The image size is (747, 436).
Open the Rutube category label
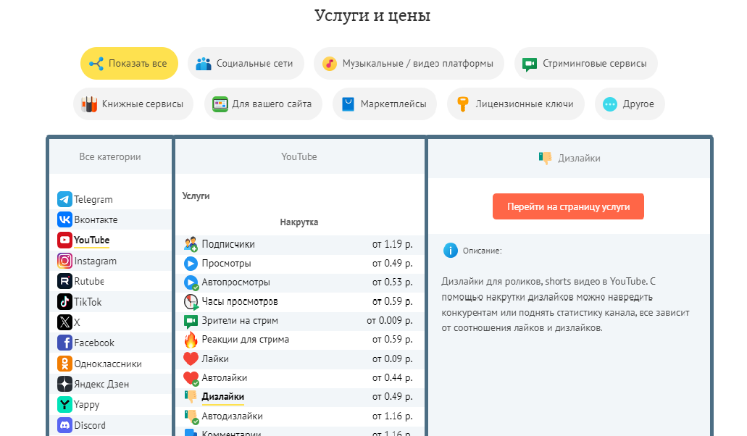point(89,281)
